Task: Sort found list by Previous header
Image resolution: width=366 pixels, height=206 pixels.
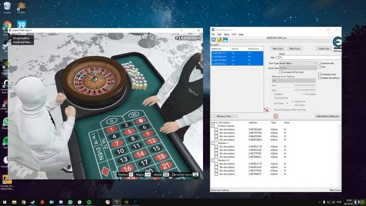Action: coord(253,49)
